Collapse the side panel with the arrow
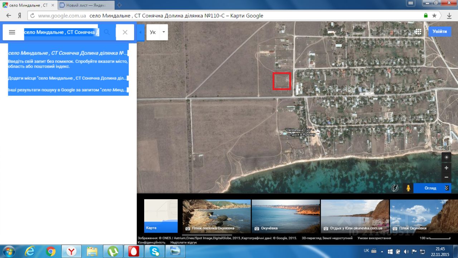 click(x=140, y=32)
